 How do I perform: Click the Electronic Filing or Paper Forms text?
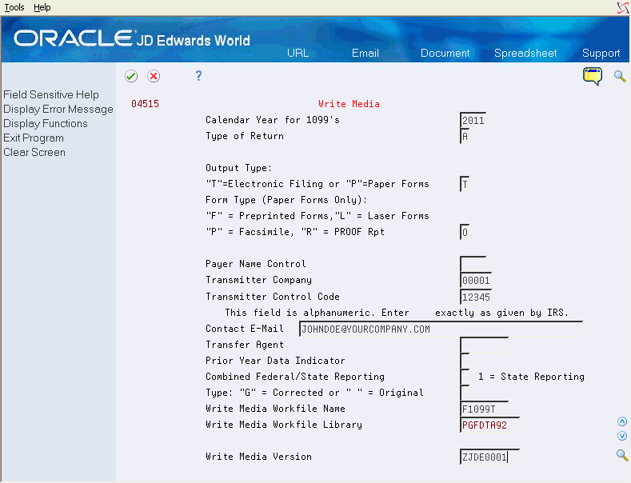[317, 184]
